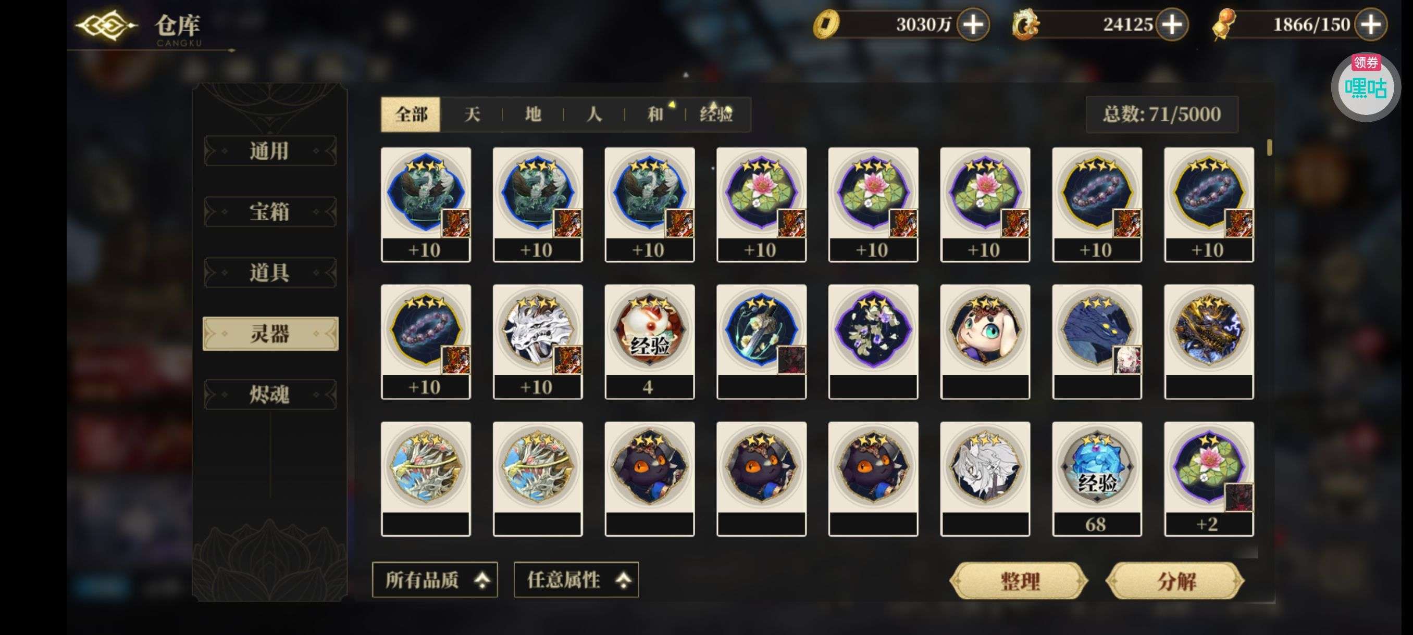
Task: Select the first phoenix item marked +10
Action: point(426,205)
